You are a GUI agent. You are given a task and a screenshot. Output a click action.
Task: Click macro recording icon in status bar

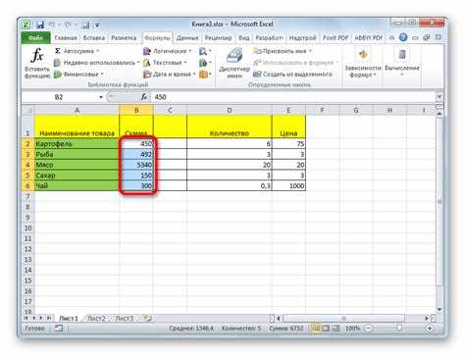tap(59, 328)
